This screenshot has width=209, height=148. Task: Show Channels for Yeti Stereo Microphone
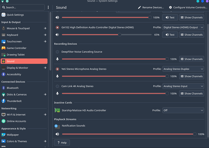click(191, 76)
